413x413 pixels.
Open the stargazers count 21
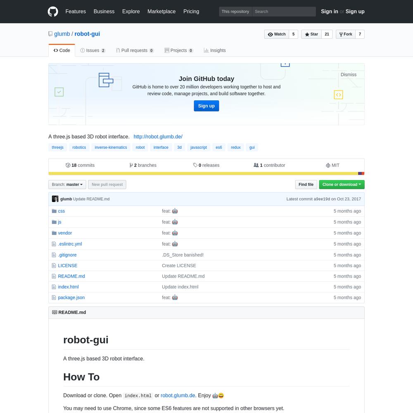point(327,34)
